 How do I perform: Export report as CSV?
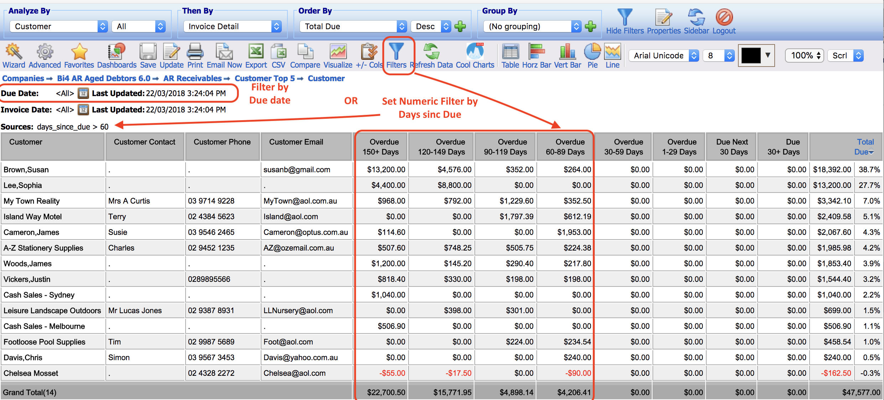[x=279, y=56]
